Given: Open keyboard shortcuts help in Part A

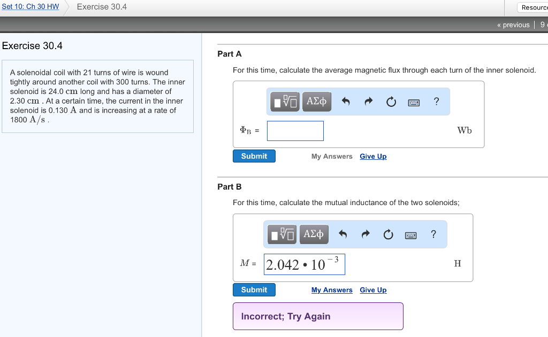Looking at the screenshot, I should pos(414,101).
